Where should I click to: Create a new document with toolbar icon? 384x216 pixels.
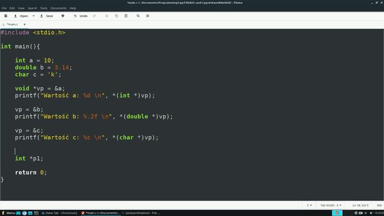point(5,16)
